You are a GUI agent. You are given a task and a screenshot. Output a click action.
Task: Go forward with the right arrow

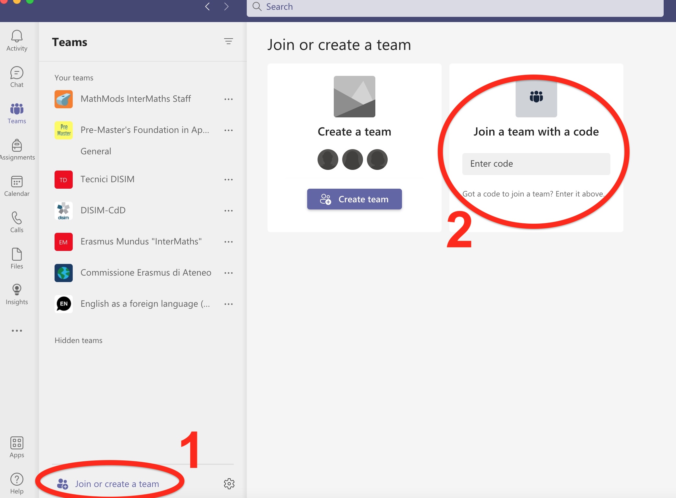pos(227,6)
